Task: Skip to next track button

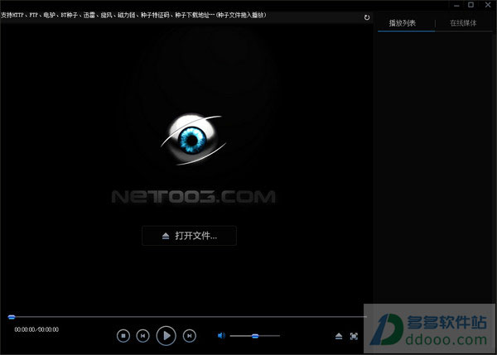Action: [190, 336]
